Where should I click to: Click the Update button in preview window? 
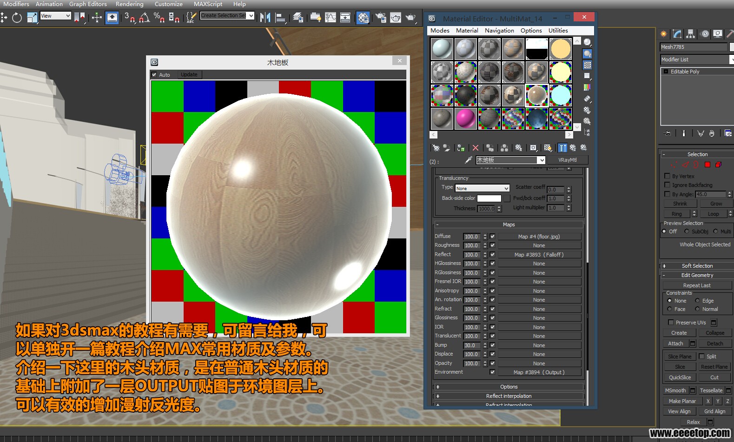coord(189,74)
